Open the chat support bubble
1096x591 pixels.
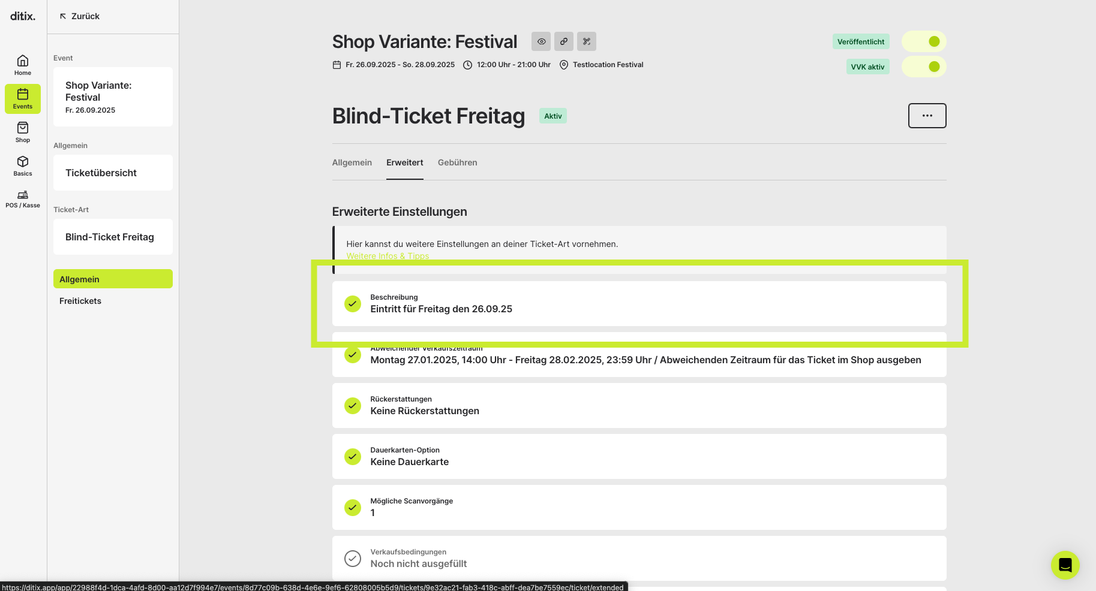pyautogui.click(x=1065, y=565)
